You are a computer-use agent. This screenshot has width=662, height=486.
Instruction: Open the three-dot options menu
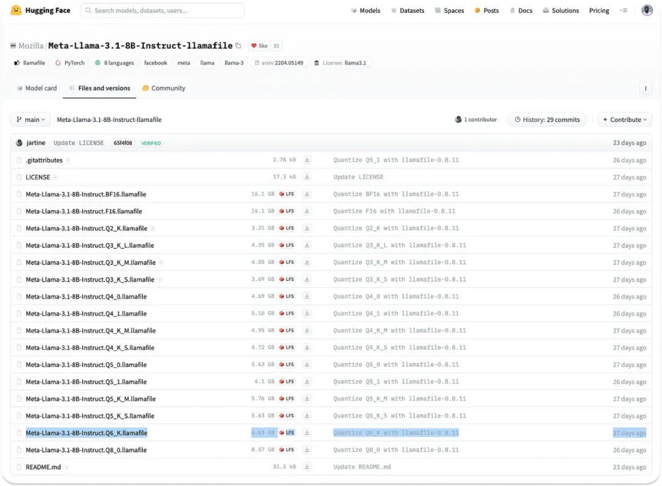pyautogui.click(x=645, y=88)
